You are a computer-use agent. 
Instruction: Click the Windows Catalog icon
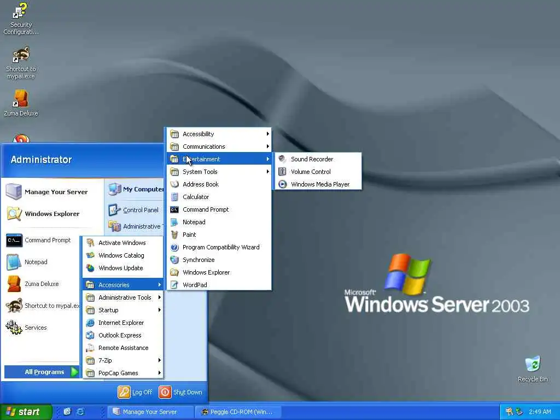pos(90,255)
